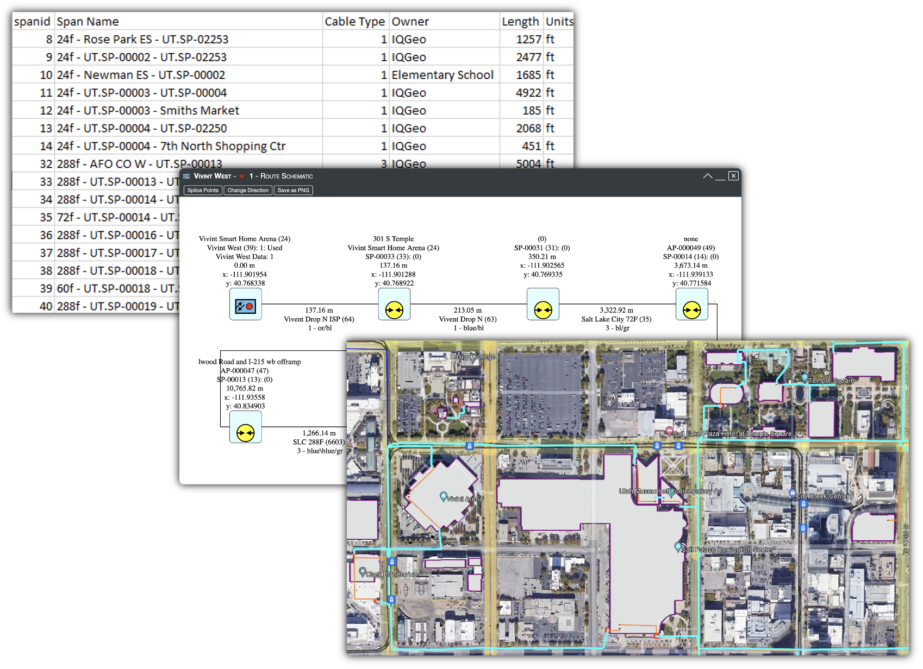
Task: Click the Vivint Arena map pin
Action: coord(444,496)
